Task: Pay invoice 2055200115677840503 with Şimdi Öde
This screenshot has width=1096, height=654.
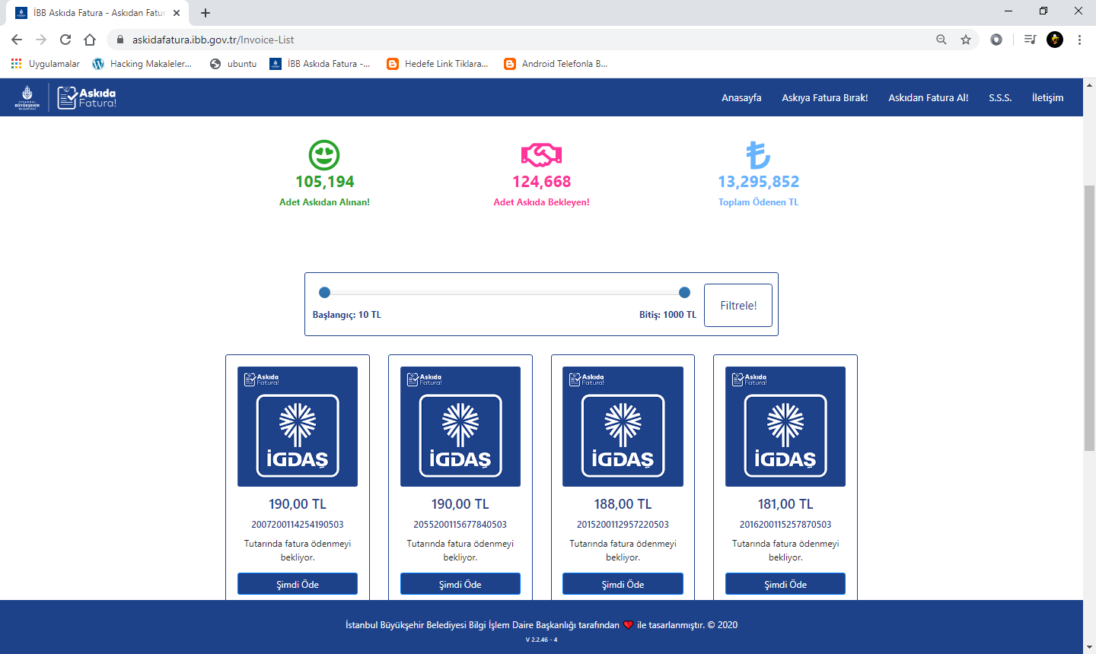Action: coord(460,584)
